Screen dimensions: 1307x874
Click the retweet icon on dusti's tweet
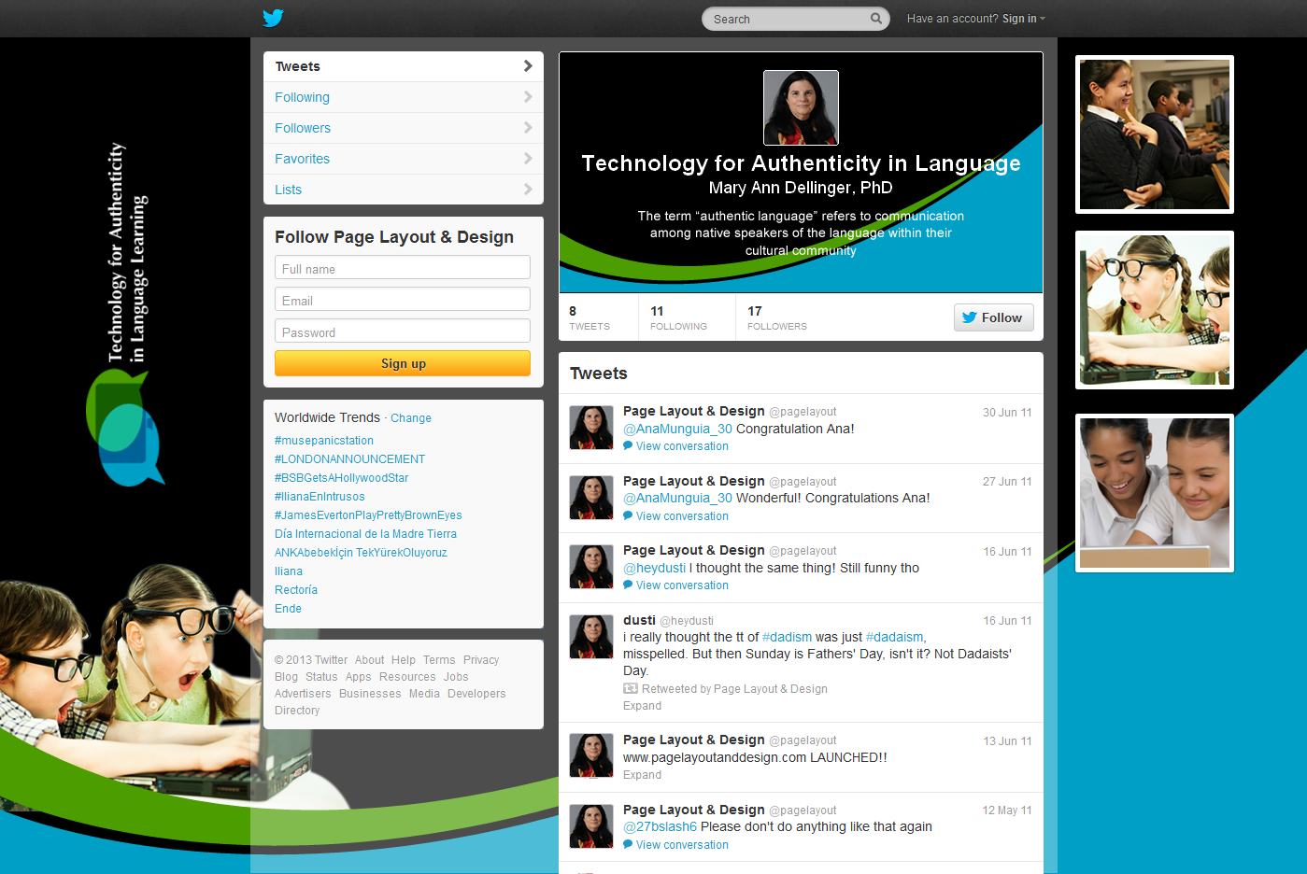pyautogui.click(x=631, y=689)
